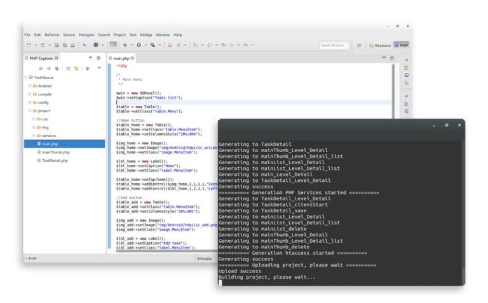
Task: Maximize the main.php editor area
Action: pos(392,58)
